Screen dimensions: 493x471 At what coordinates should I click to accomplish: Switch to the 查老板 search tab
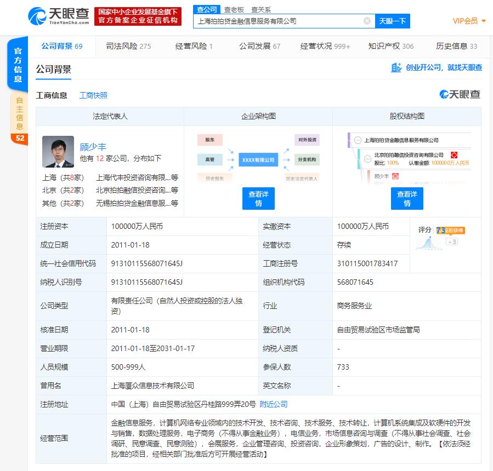pos(234,10)
